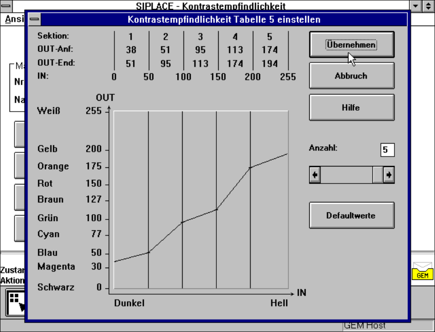
Task: Click the curve node at IN 50
Action: click(x=148, y=252)
